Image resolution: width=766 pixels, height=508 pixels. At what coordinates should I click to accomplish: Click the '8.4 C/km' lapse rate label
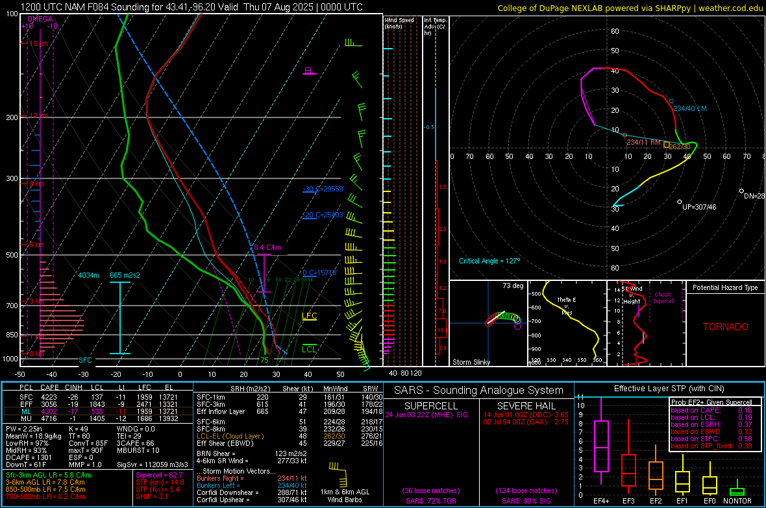(x=267, y=247)
